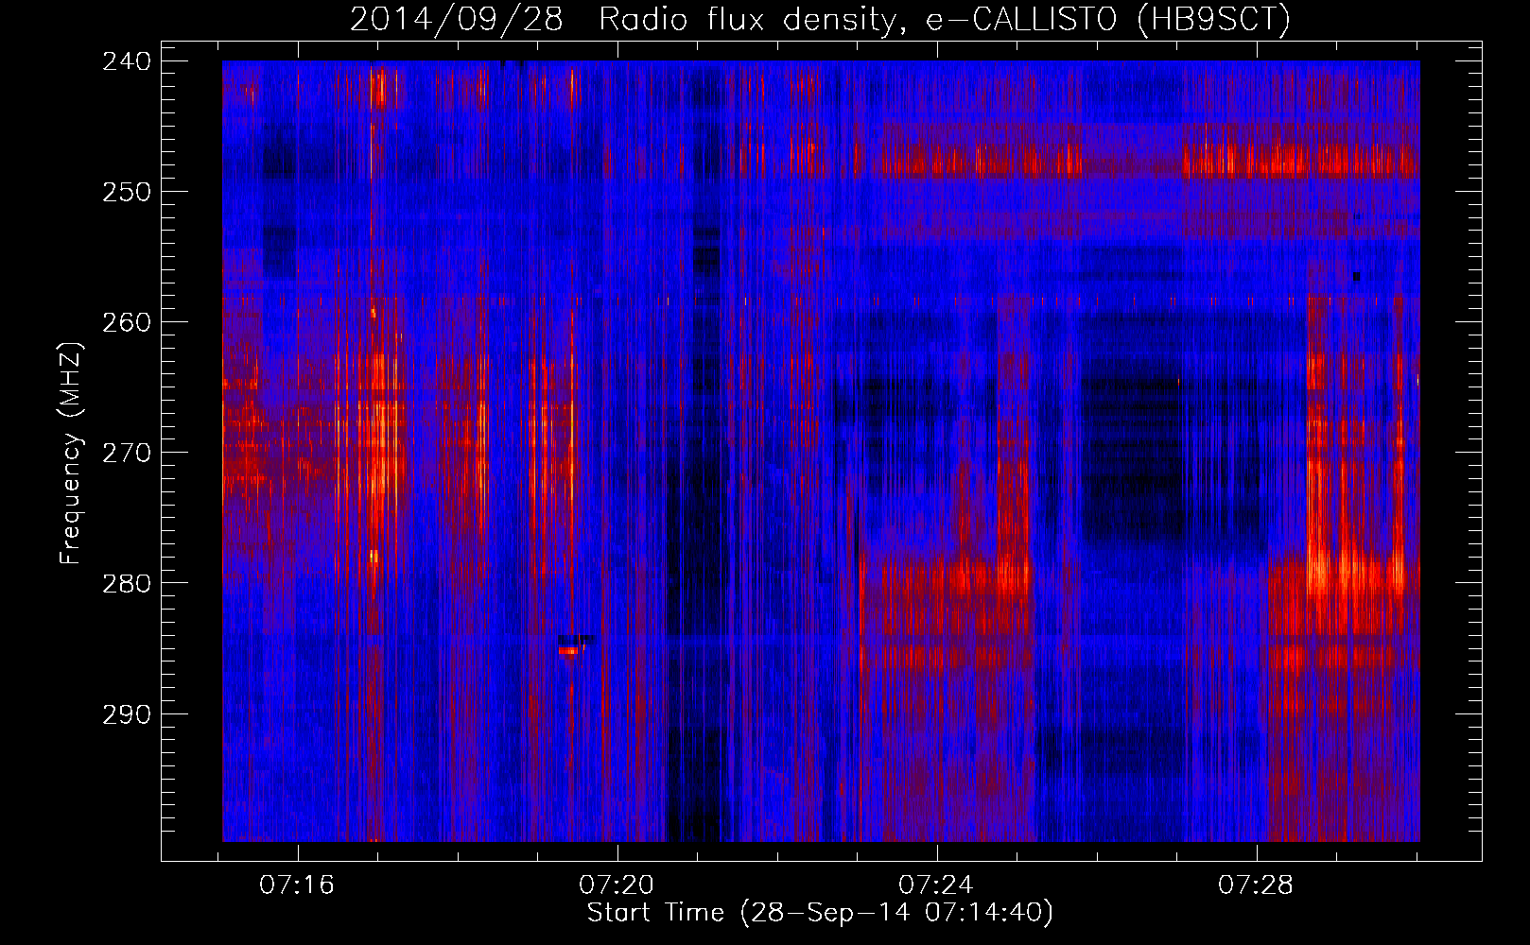Click the 07:16 time tick label
Viewport: 1530px width, 945px height.
(x=297, y=885)
